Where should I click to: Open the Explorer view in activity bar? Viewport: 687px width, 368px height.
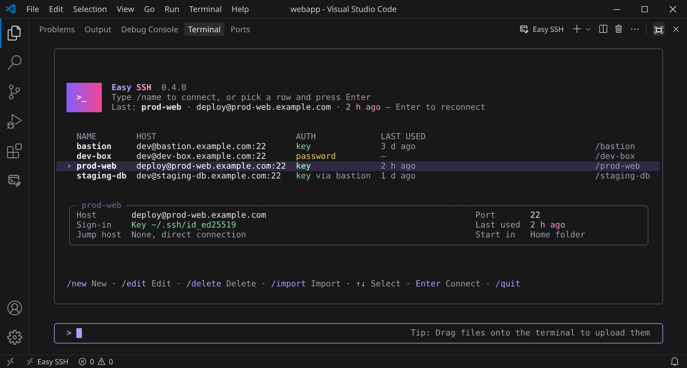(14, 33)
